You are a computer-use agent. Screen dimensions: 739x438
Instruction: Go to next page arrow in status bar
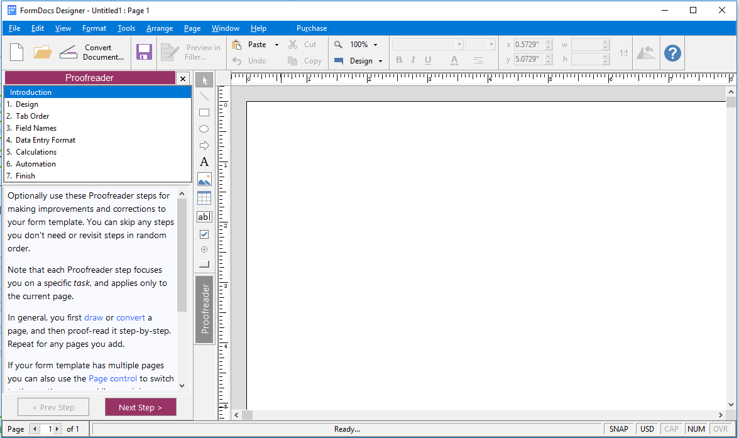[x=58, y=429]
